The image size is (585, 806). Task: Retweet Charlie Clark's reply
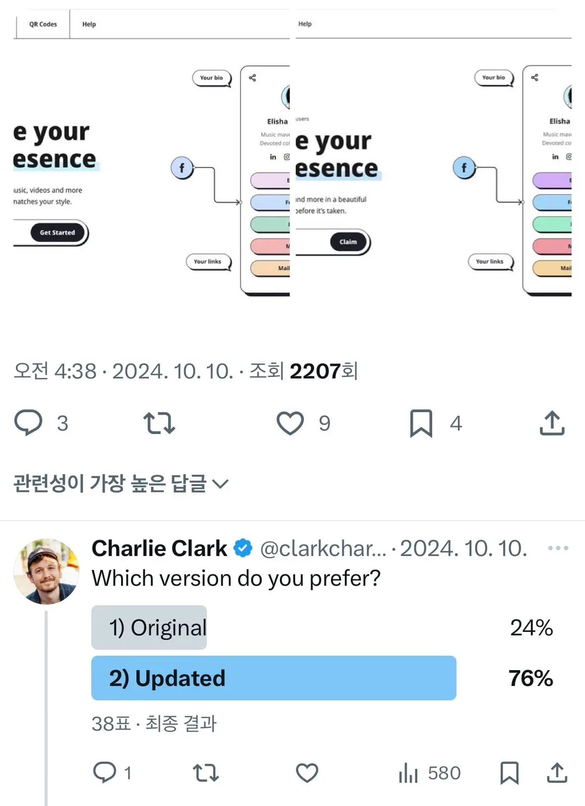(x=206, y=772)
